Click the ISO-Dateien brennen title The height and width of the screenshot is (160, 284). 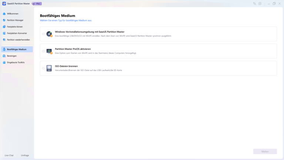[66, 66]
